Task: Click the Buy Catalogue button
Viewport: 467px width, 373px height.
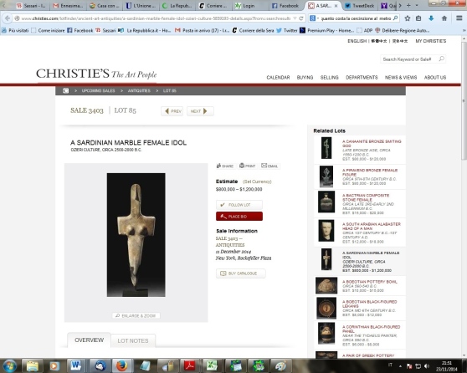Action: tap(241, 273)
